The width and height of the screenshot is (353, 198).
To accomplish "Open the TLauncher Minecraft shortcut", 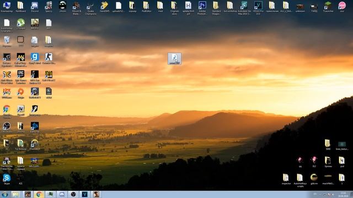I will (x=328, y=7).
